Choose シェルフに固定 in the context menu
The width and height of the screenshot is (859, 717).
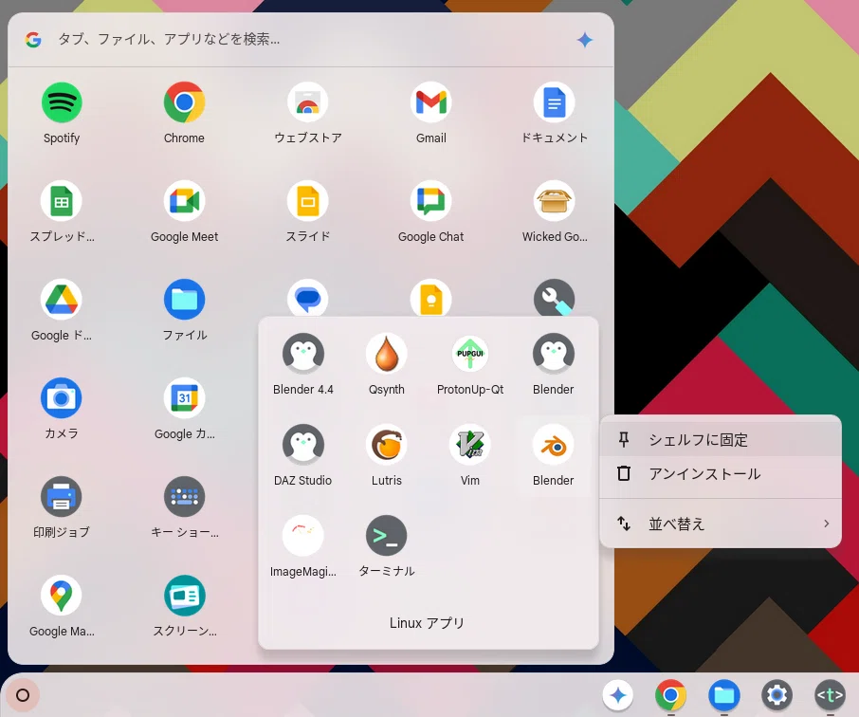[721, 440]
